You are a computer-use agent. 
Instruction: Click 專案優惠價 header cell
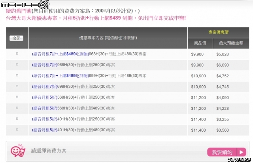218,33
